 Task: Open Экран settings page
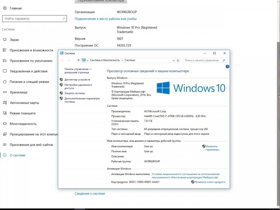point(14,40)
